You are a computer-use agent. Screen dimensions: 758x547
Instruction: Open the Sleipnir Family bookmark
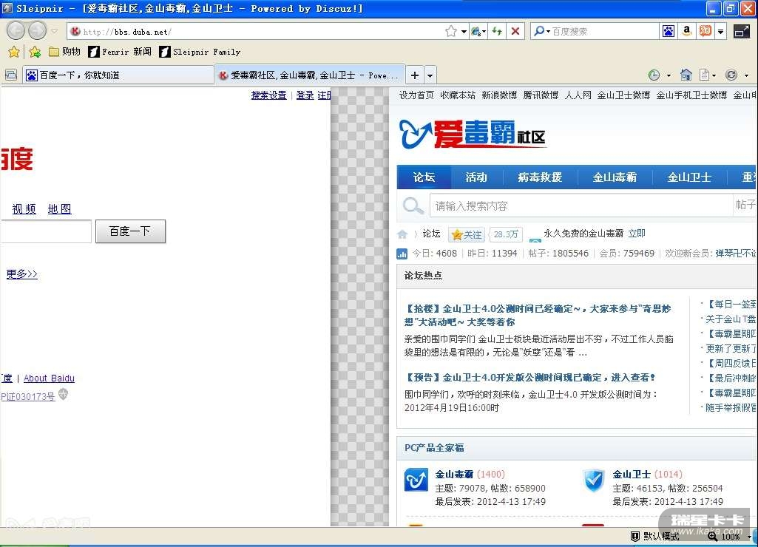[200, 52]
